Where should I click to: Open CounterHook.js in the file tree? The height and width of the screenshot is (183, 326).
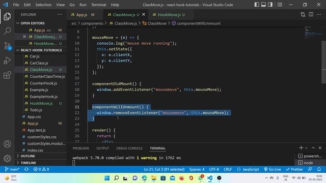click(43, 83)
